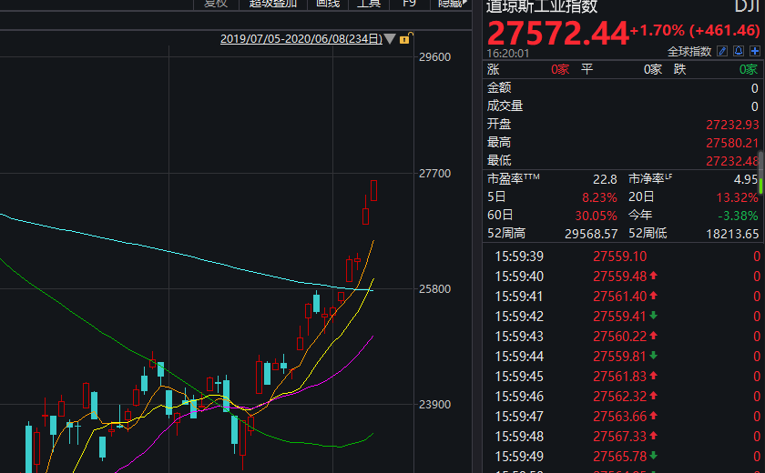Click the 60日 change 30.05%
This screenshot has width=765, height=473.
coord(596,216)
